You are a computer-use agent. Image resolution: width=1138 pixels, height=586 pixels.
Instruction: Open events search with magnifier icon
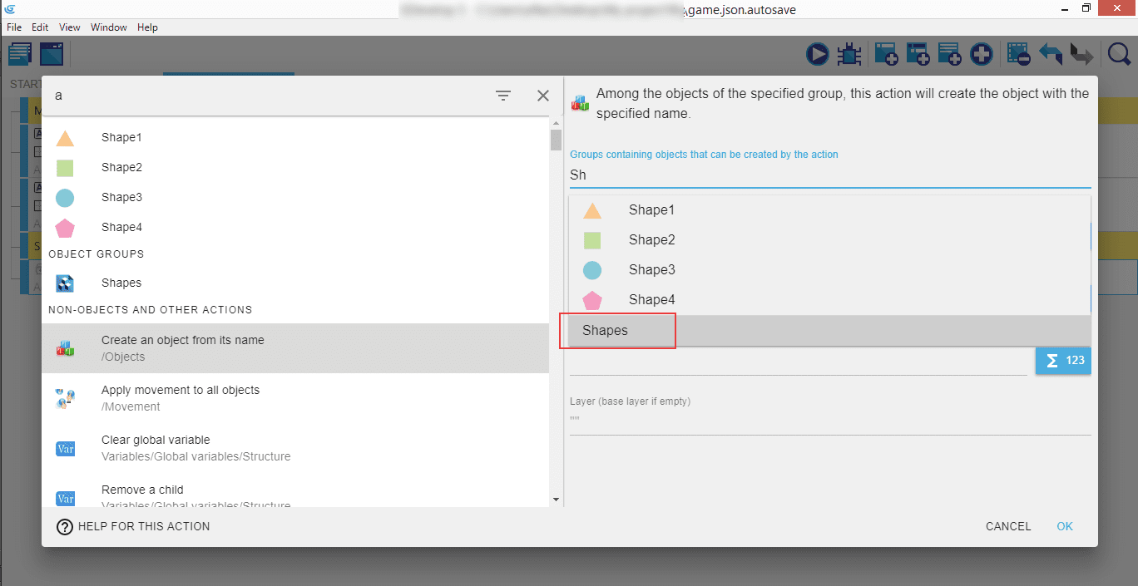[x=1119, y=55]
